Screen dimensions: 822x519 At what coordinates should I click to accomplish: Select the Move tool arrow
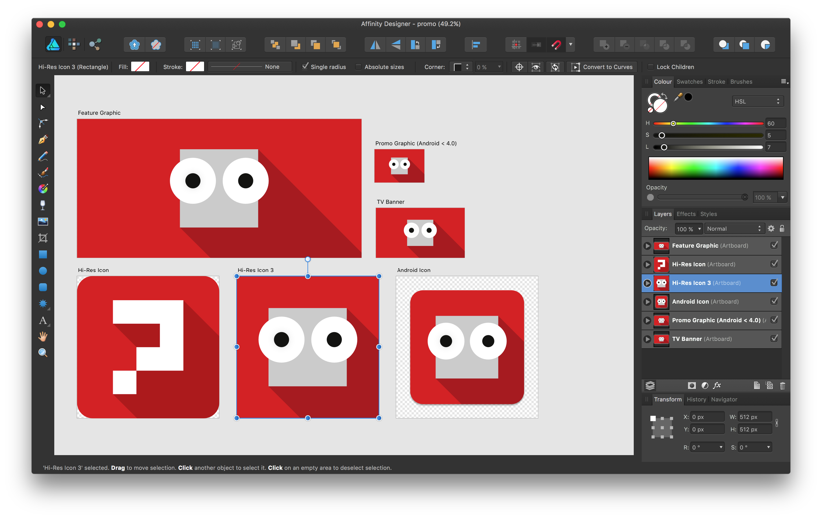tap(43, 90)
